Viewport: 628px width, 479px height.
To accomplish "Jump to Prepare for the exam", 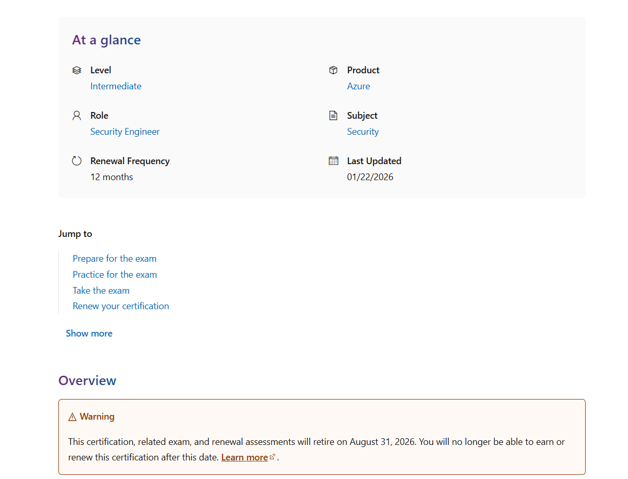I will click(x=115, y=259).
